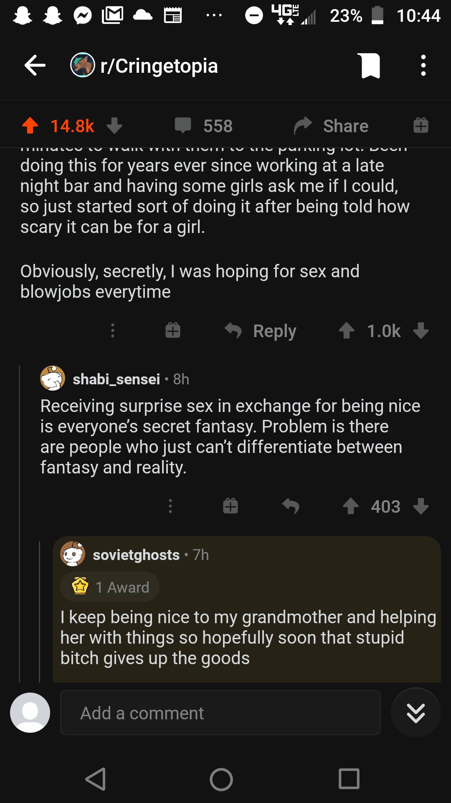
Task: Reply to shabi_sensei's comment via arrow icon
Action: [x=291, y=506]
